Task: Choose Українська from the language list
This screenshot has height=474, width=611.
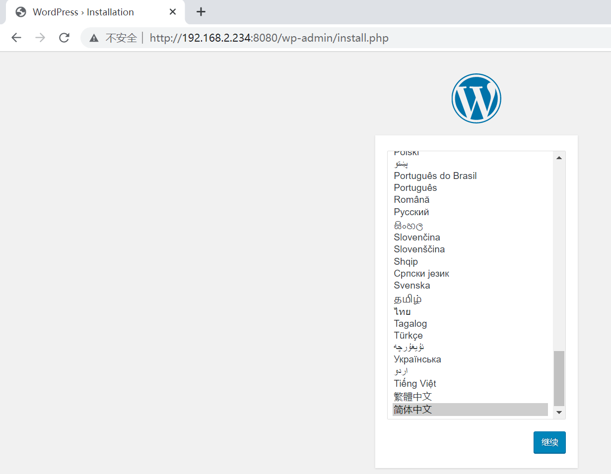Action: pos(417,359)
